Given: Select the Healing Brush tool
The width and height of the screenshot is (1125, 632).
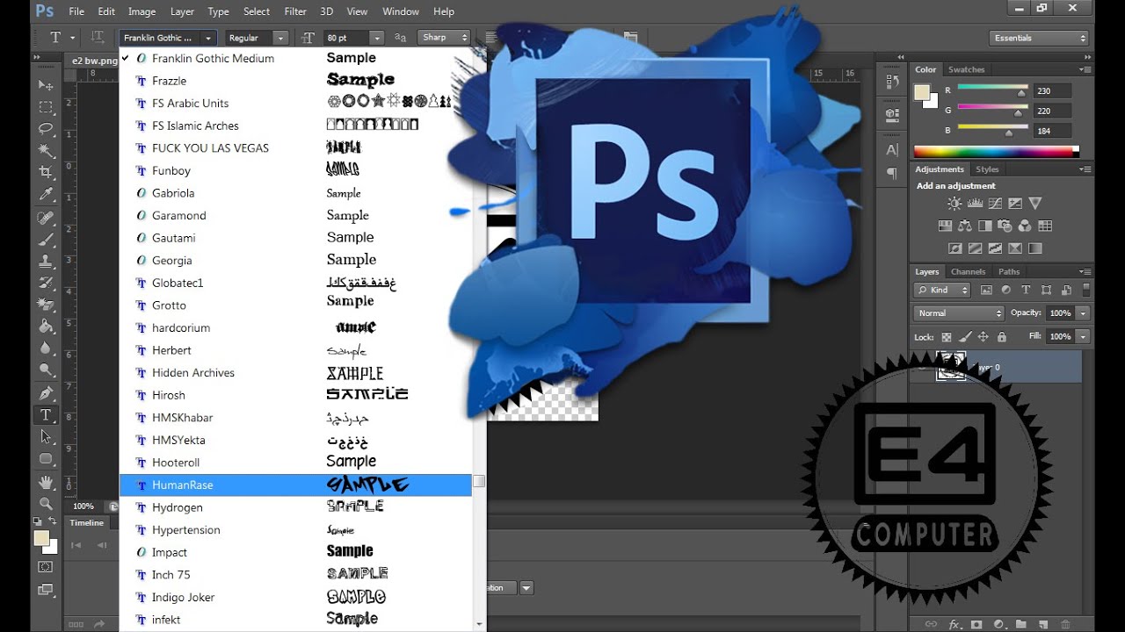Looking at the screenshot, I should pyautogui.click(x=46, y=218).
